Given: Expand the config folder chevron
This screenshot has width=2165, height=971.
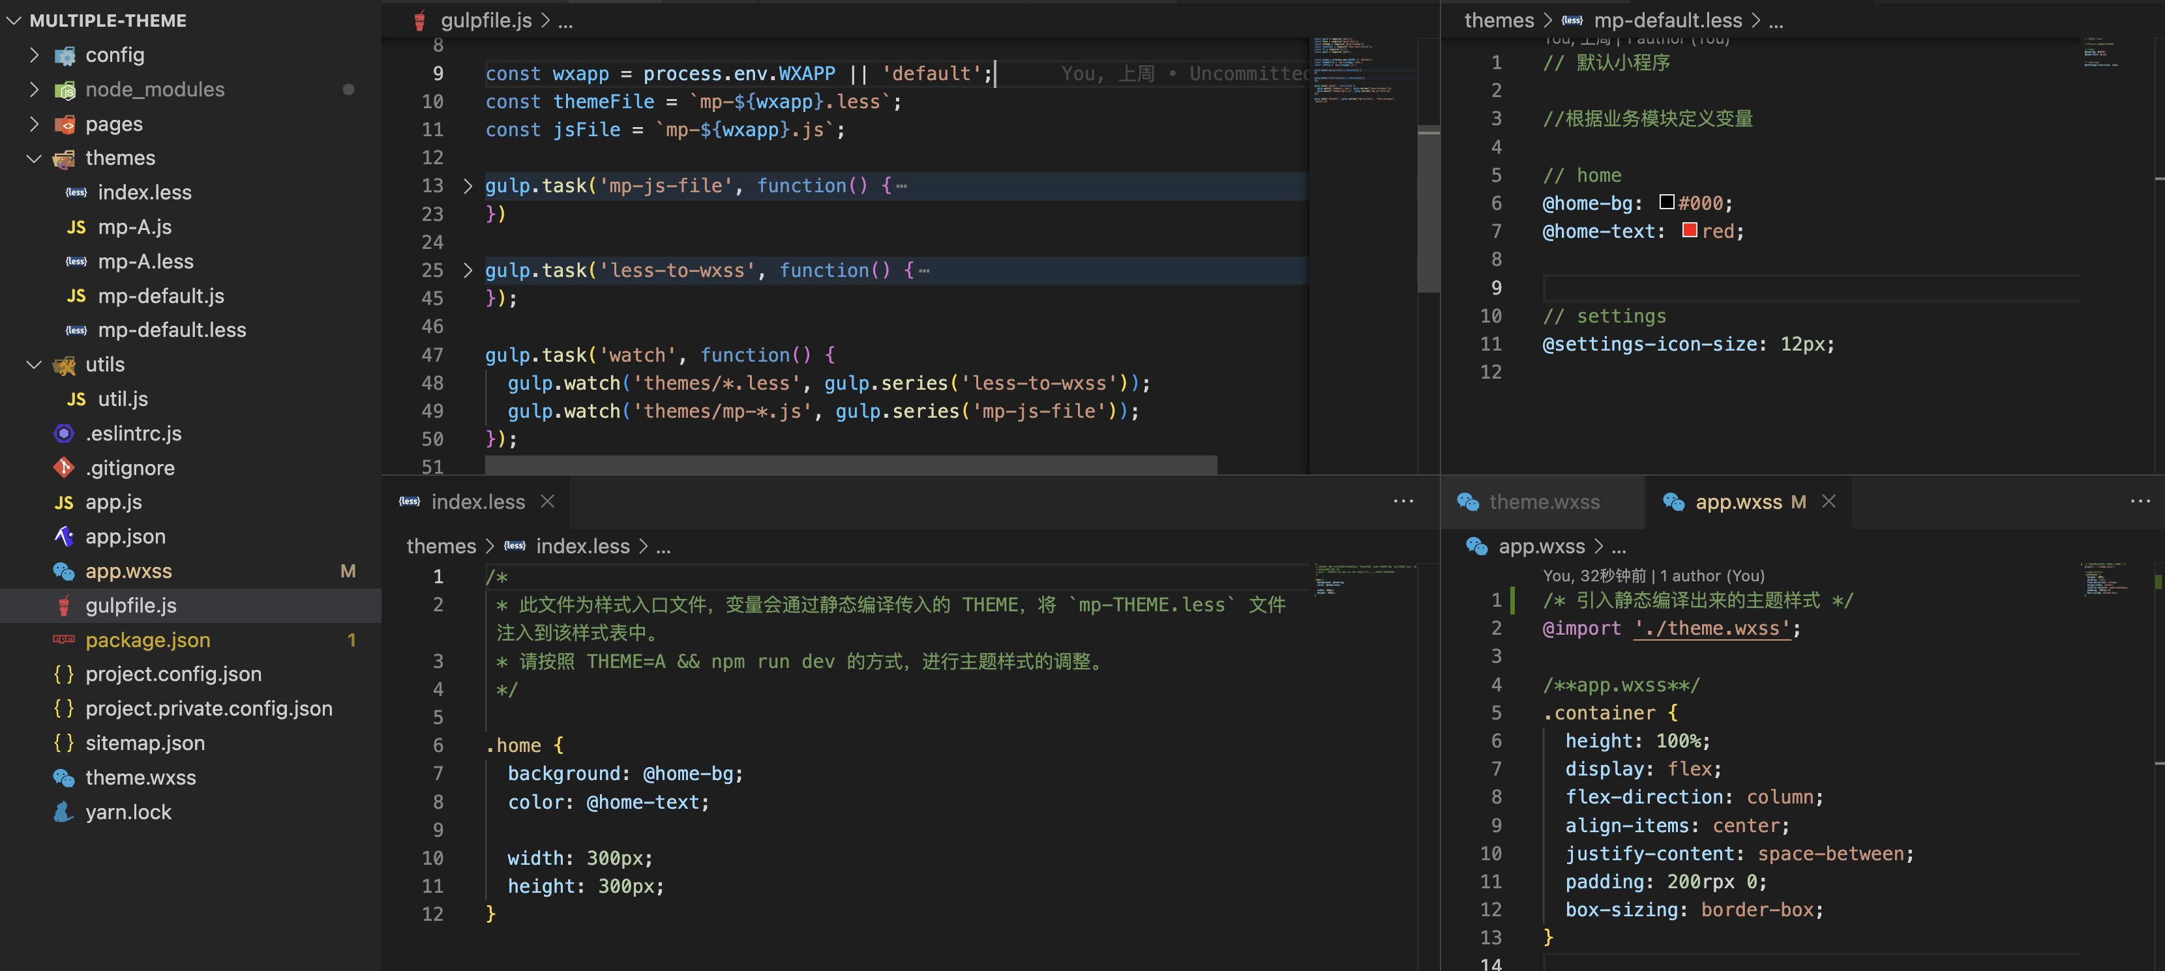Looking at the screenshot, I should coord(34,55).
